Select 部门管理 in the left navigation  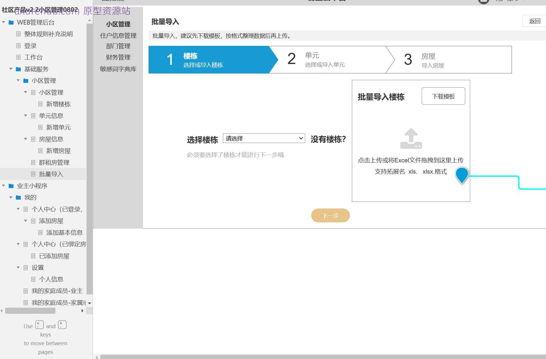coord(118,46)
